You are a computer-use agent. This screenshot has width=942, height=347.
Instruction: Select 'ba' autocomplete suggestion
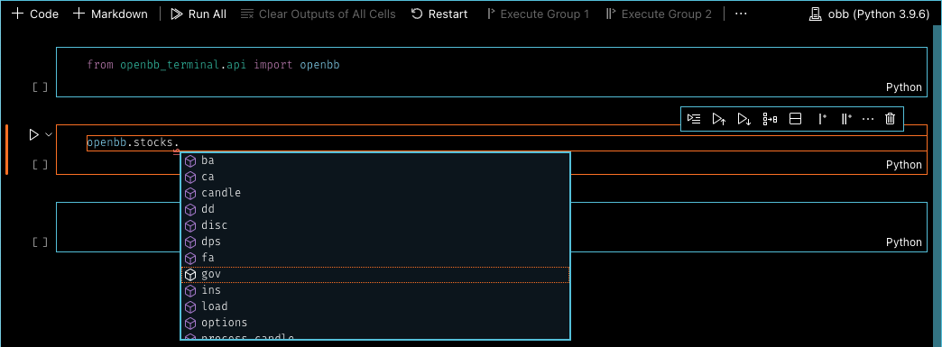point(375,161)
